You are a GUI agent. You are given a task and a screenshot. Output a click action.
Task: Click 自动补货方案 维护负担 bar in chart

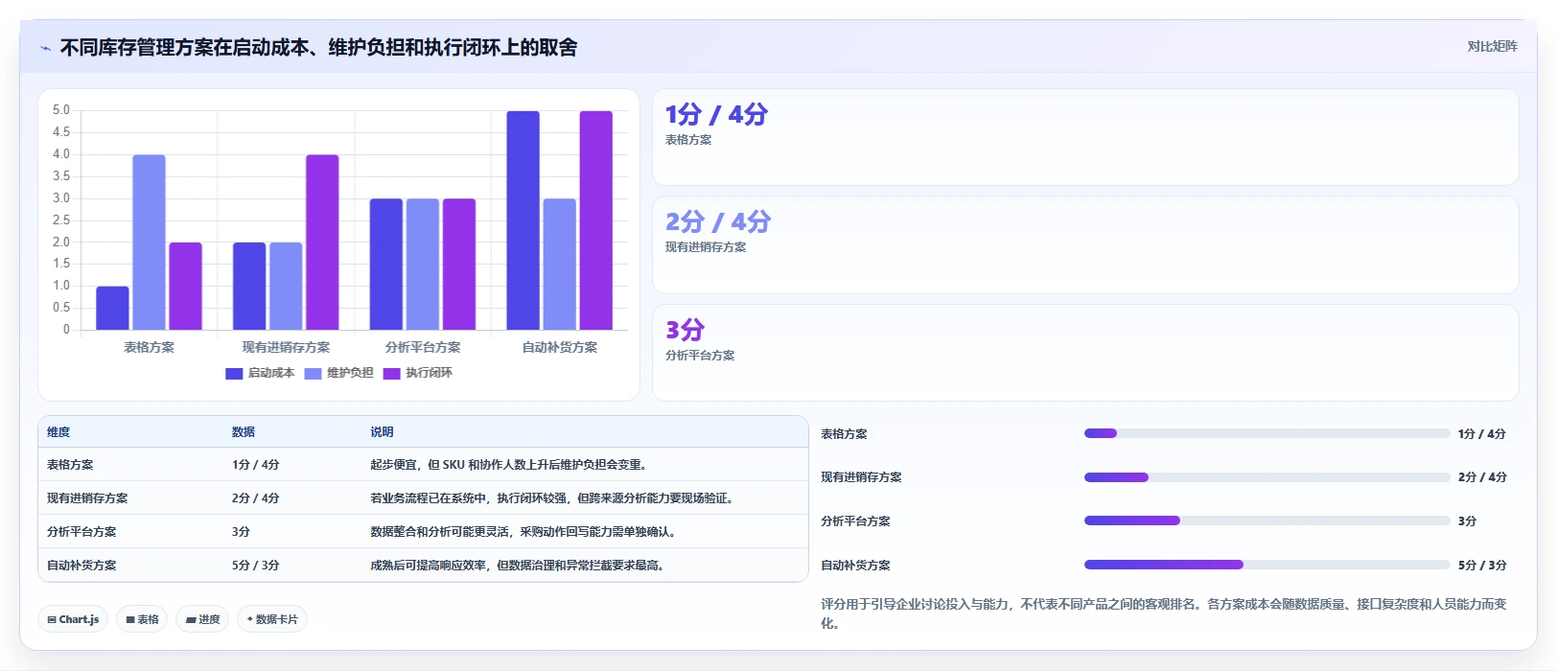[559, 265]
